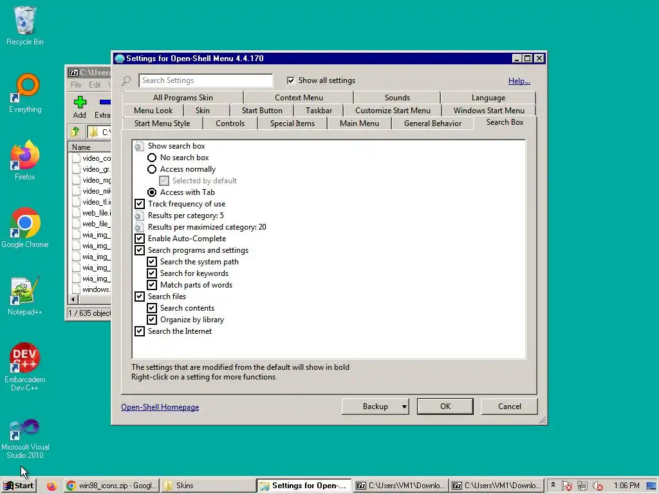The image size is (659, 494).
Task: Click the flag notification tray icon
Action: pos(566,486)
